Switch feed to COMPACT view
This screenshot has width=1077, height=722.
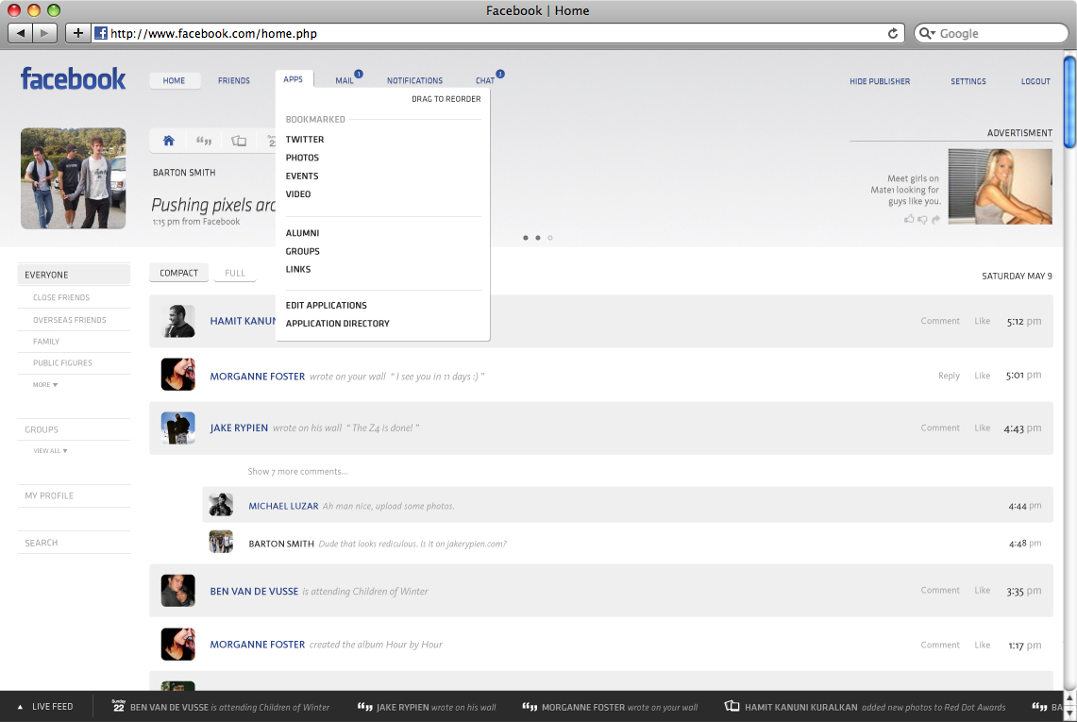[x=178, y=273]
